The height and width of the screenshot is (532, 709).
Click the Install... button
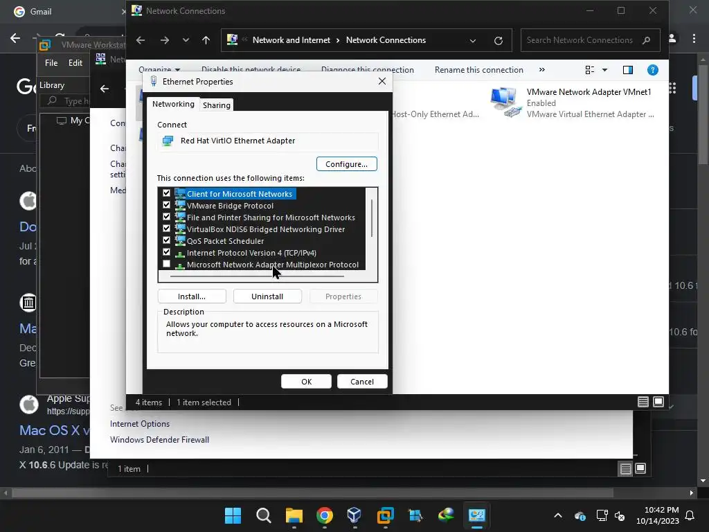192,296
